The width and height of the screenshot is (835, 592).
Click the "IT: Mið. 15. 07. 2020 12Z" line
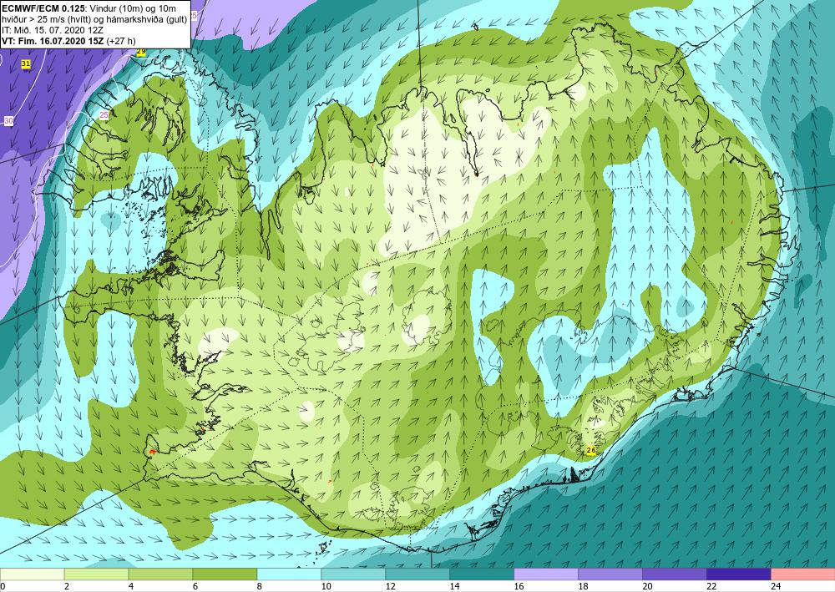coord(53,30)
